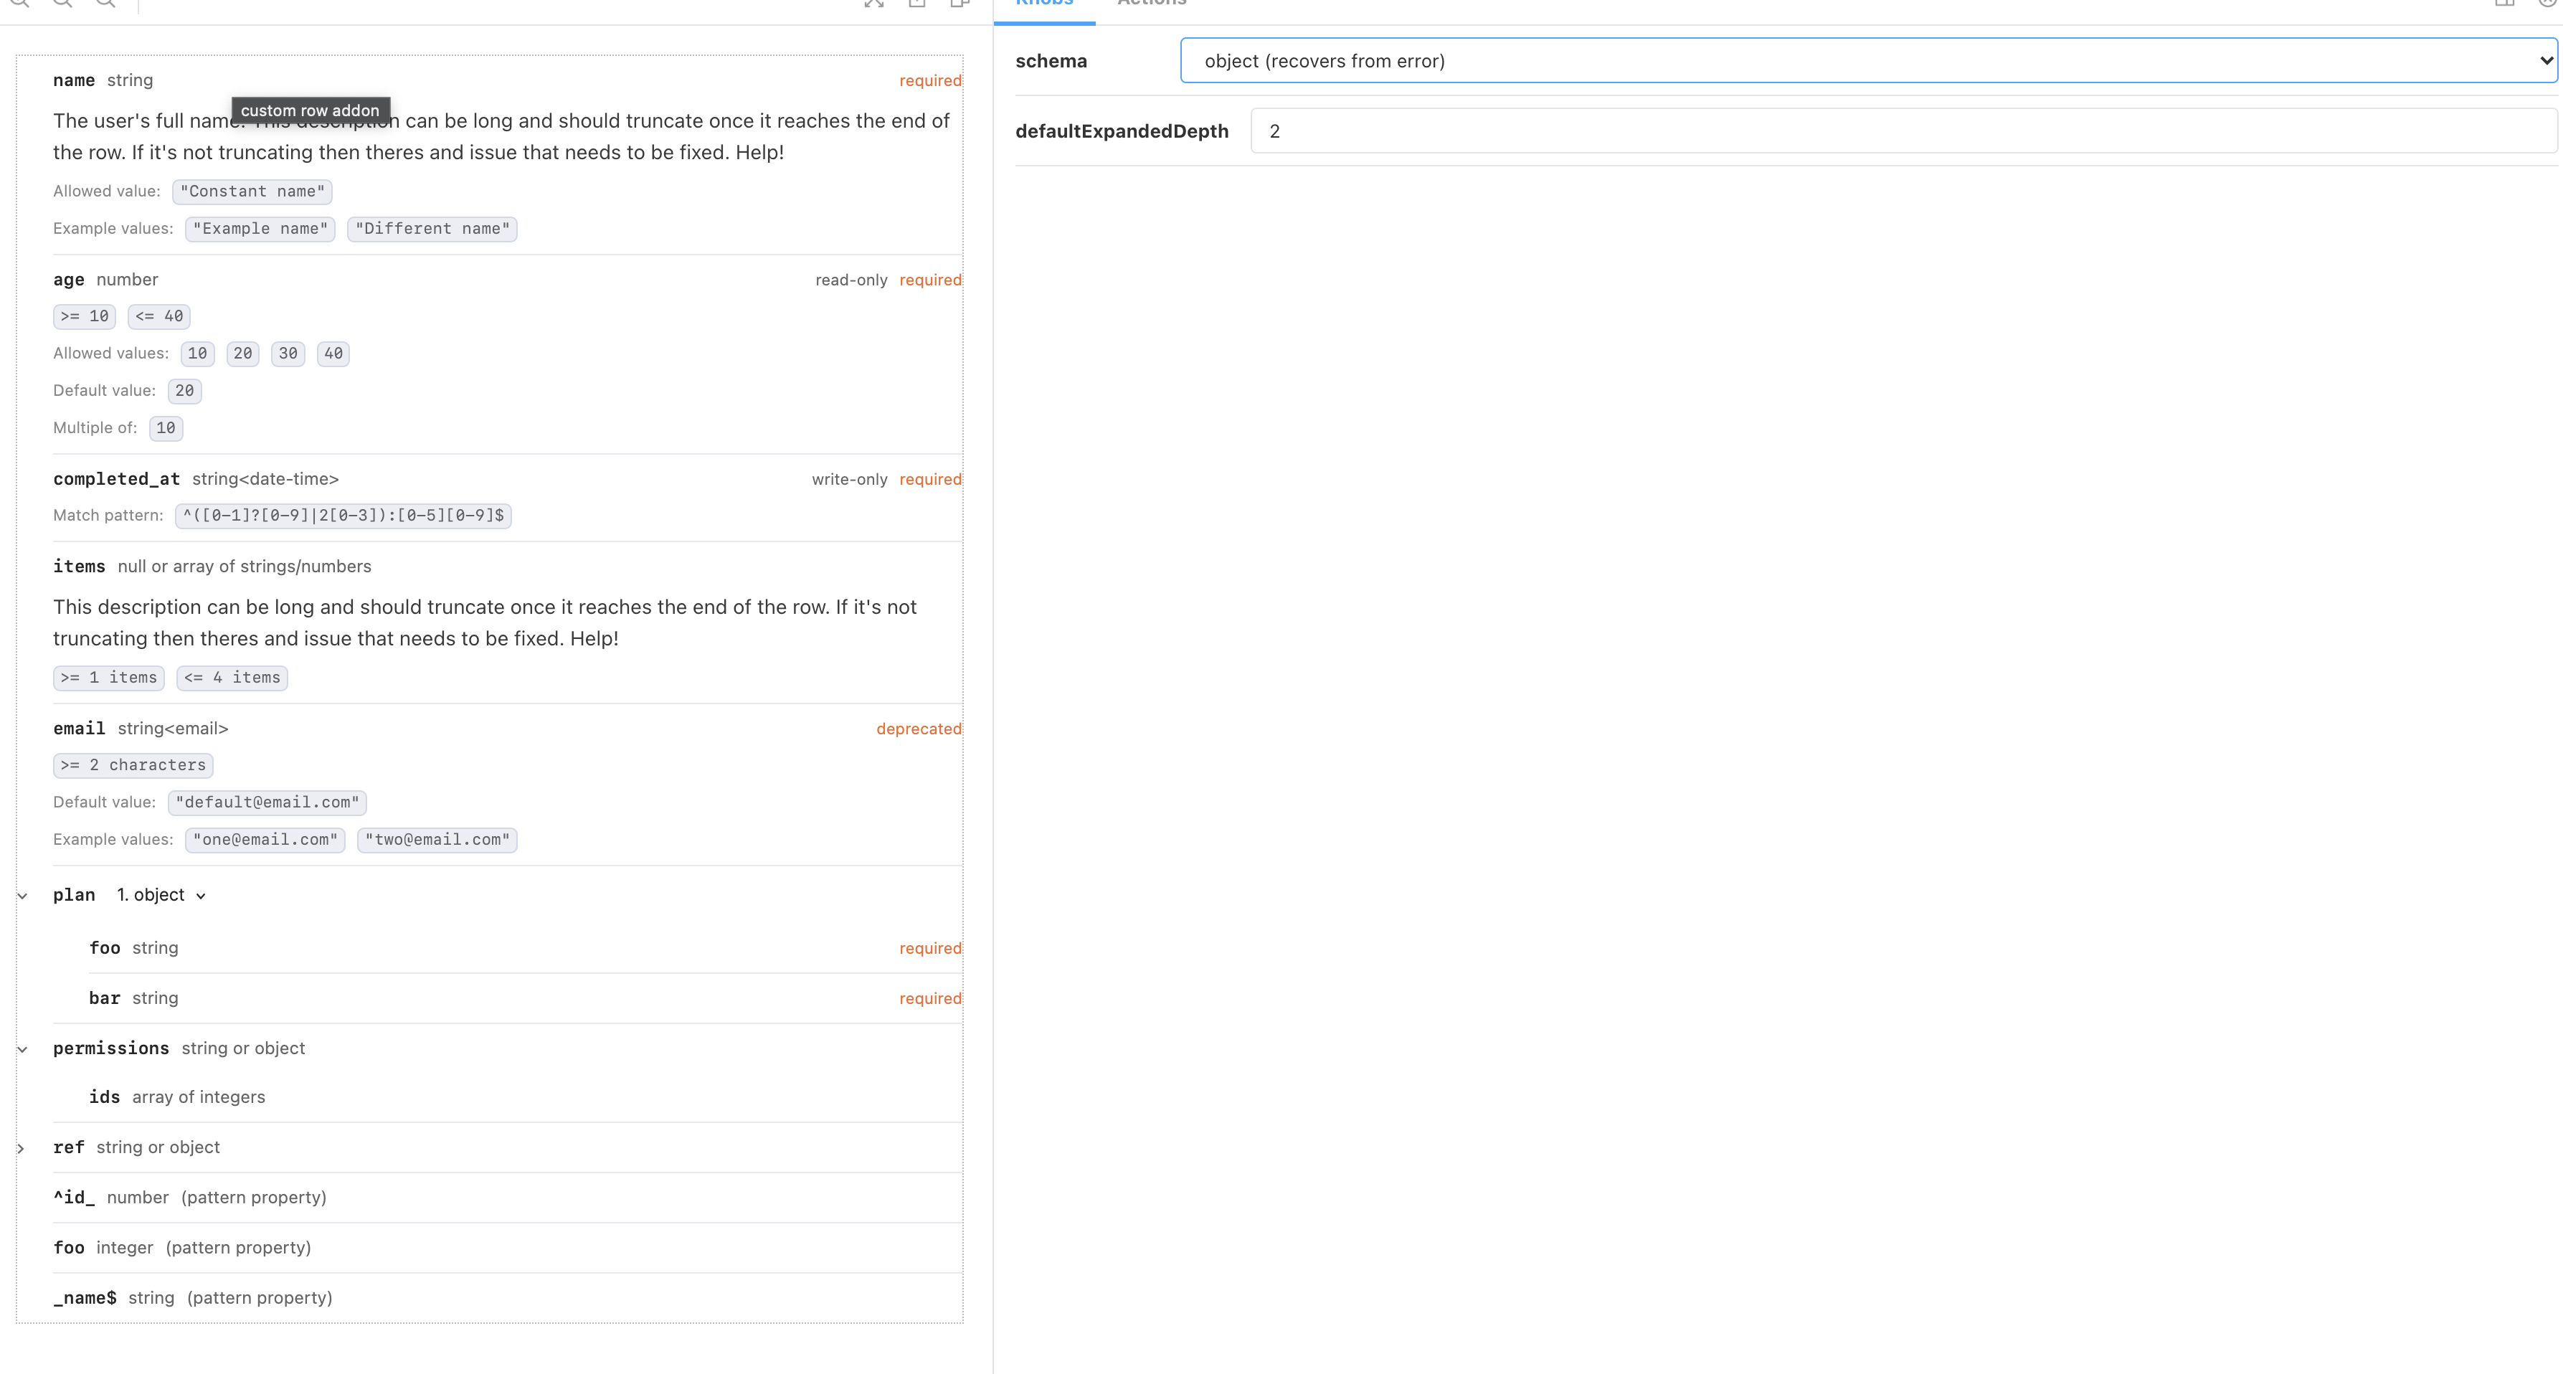Click the close addons panel icon
The width and height of the screenshot is (2563, 1374).
pos(2548,3)
